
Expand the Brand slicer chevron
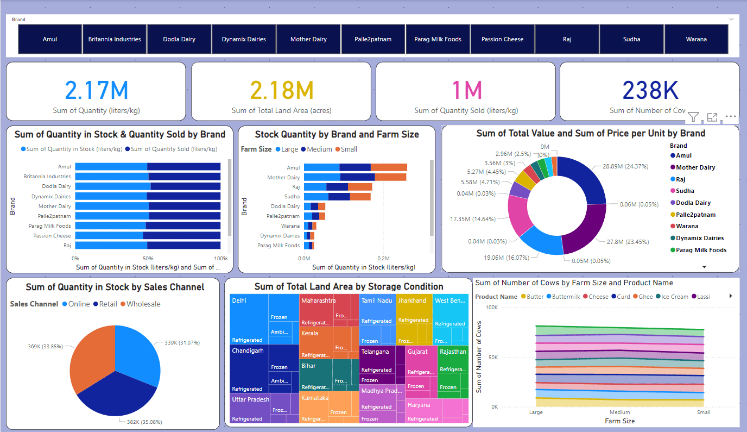click(731, 19)
